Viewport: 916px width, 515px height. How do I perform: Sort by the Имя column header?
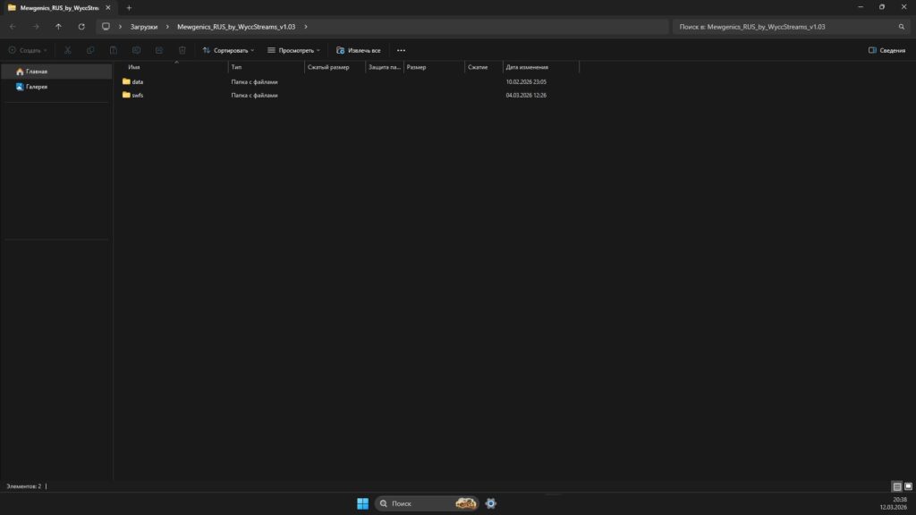pos(134,67)
